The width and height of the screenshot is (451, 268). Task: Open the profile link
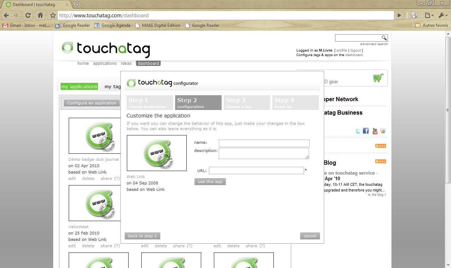tap(342, 50)
